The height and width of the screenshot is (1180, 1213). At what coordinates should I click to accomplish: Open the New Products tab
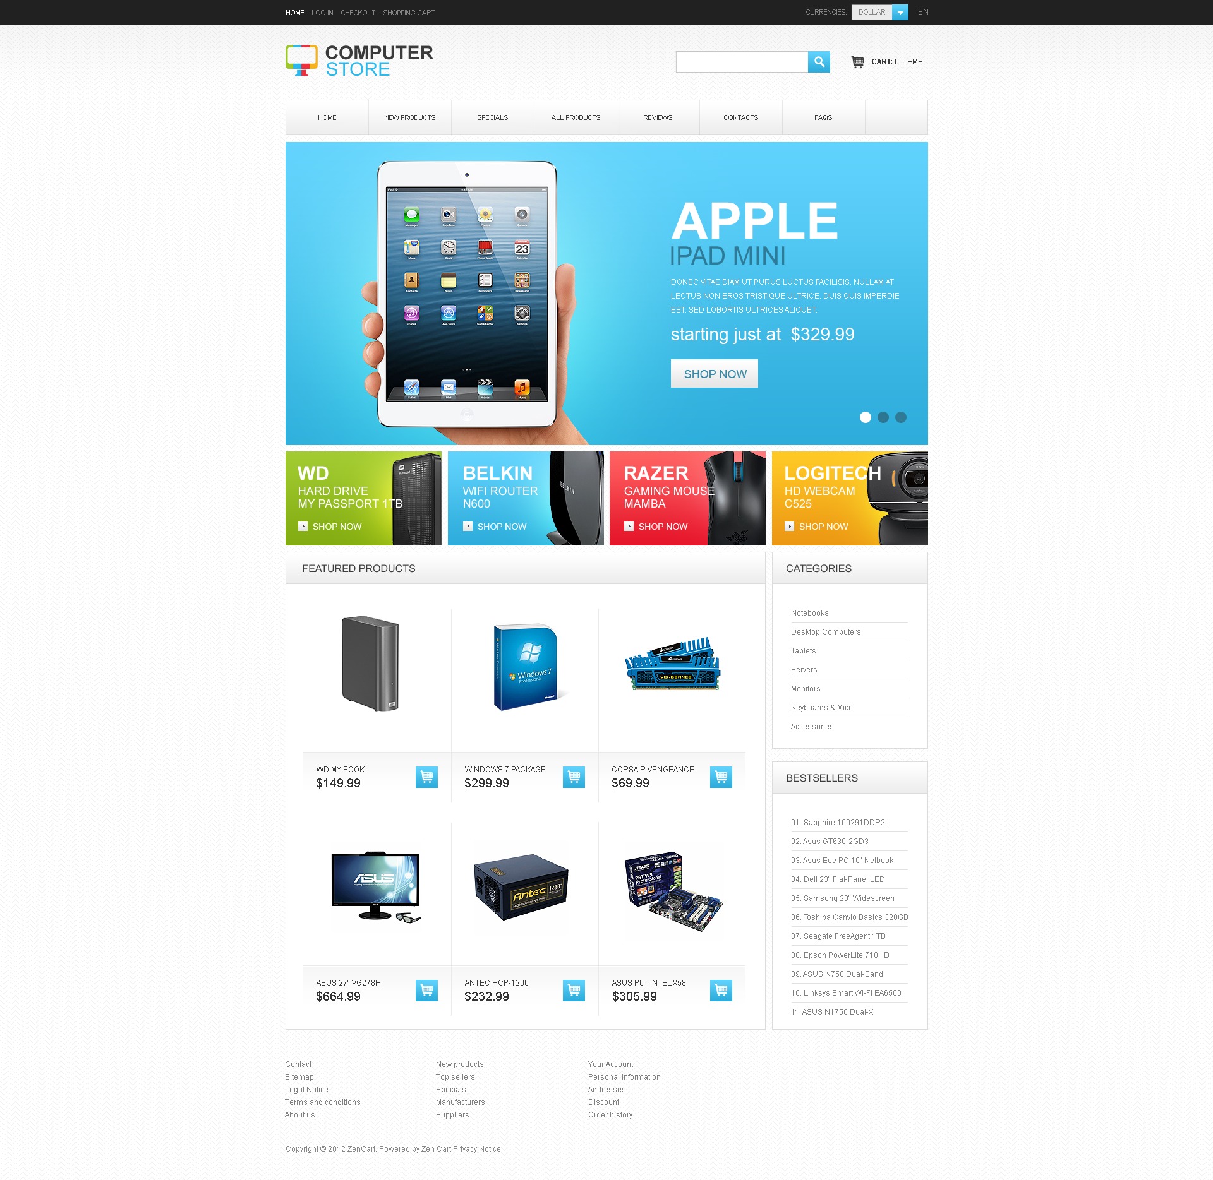point(409,118)
